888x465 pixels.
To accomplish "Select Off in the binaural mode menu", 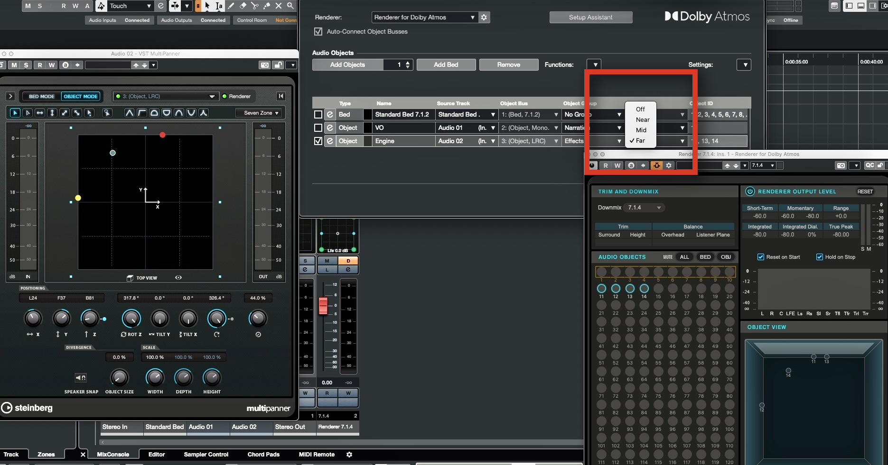I will point(641,109).
